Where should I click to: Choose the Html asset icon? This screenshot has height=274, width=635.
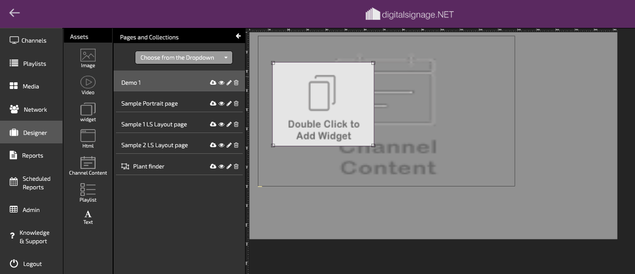pyautogui.click(x=88, y=136)
